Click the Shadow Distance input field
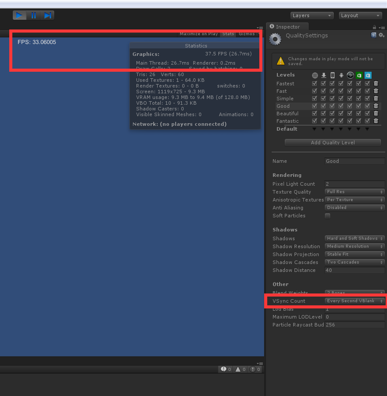The height and width of the screenshot is (396, 387). point(354,270)
